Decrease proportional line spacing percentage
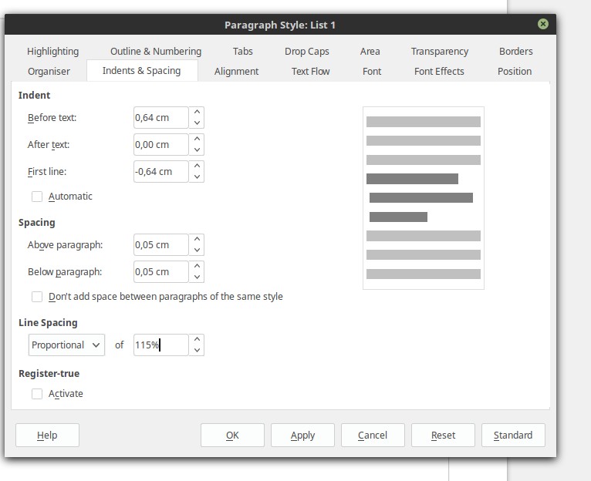Screen dimensions: 591x481 coord(197,350)
